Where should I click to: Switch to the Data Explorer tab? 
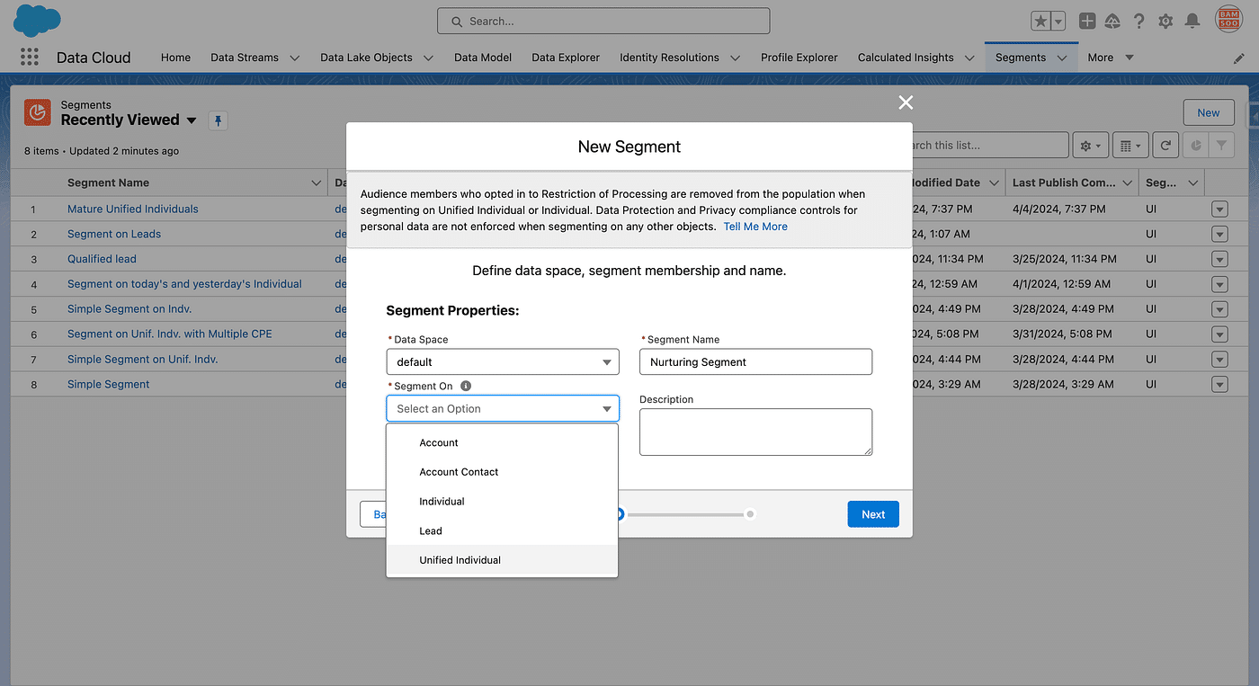[x=565, y=57]
